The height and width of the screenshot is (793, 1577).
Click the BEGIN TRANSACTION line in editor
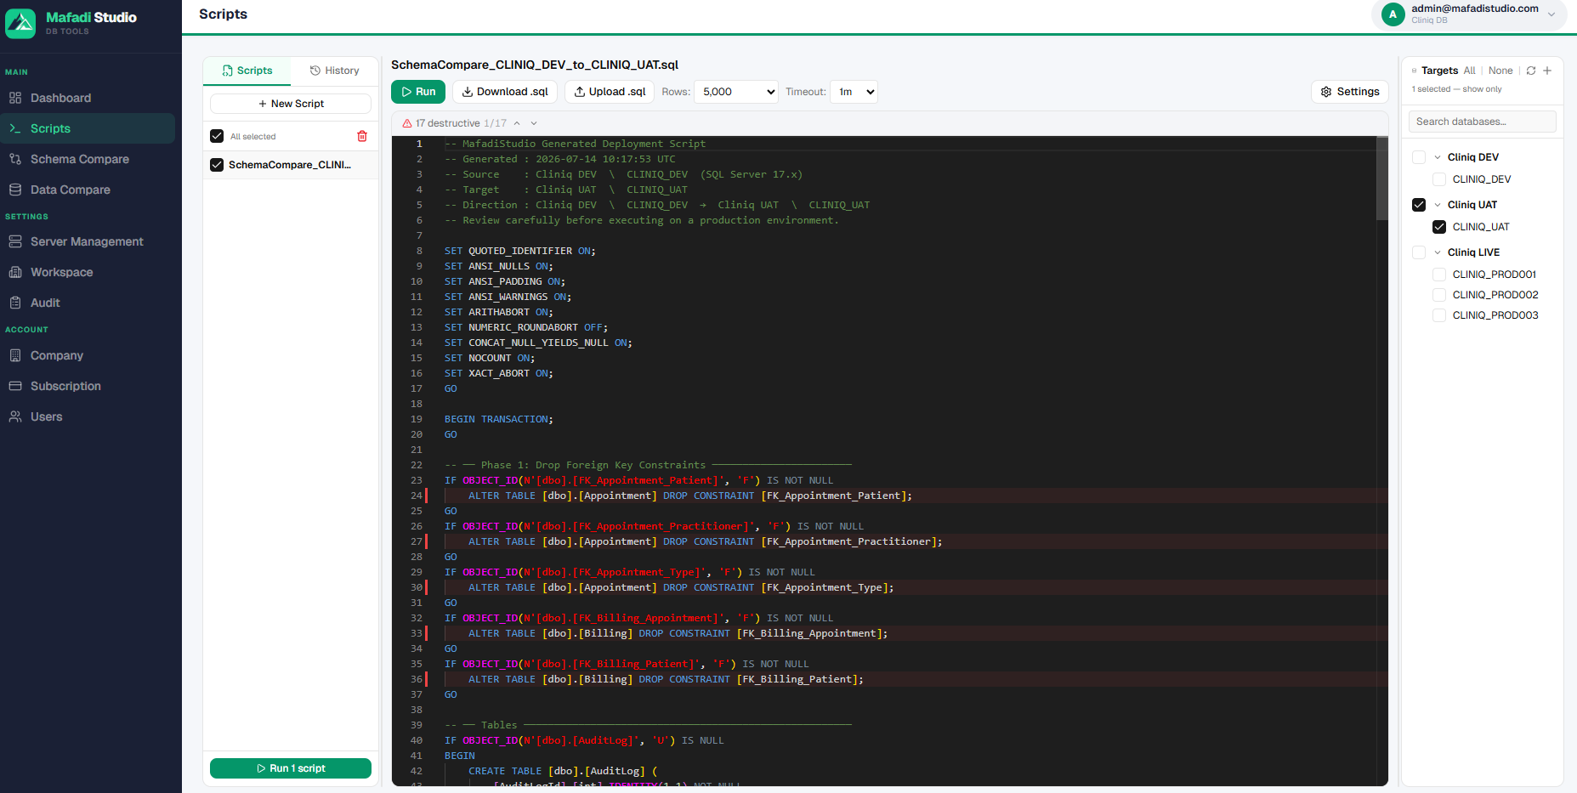coord(498,419)
